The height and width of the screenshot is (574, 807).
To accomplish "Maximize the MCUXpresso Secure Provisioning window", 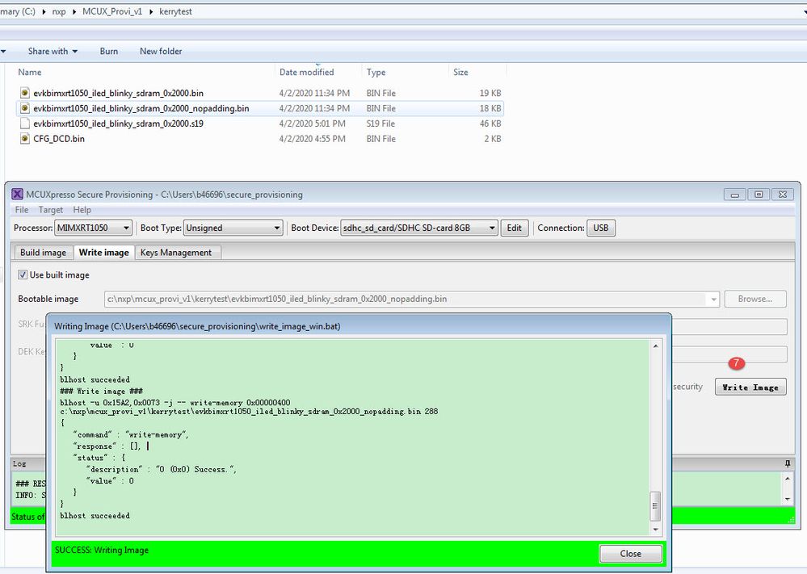I will 759,195.
